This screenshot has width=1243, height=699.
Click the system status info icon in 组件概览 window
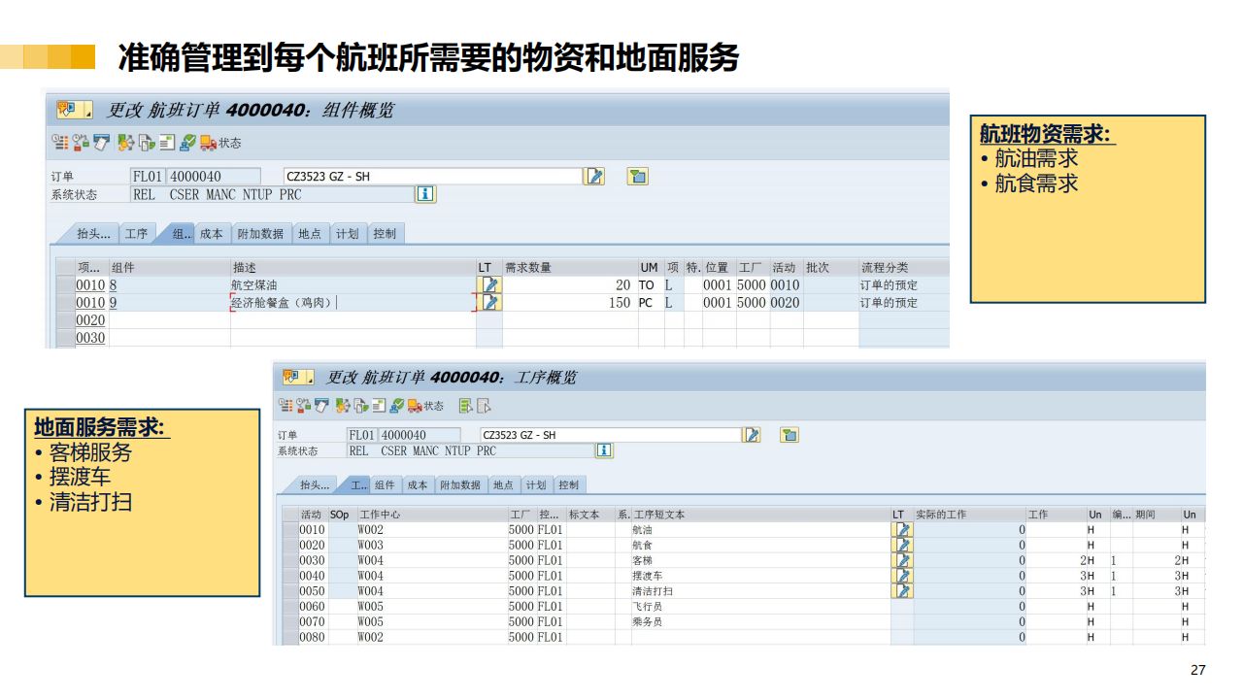click(x=425, y=194)
